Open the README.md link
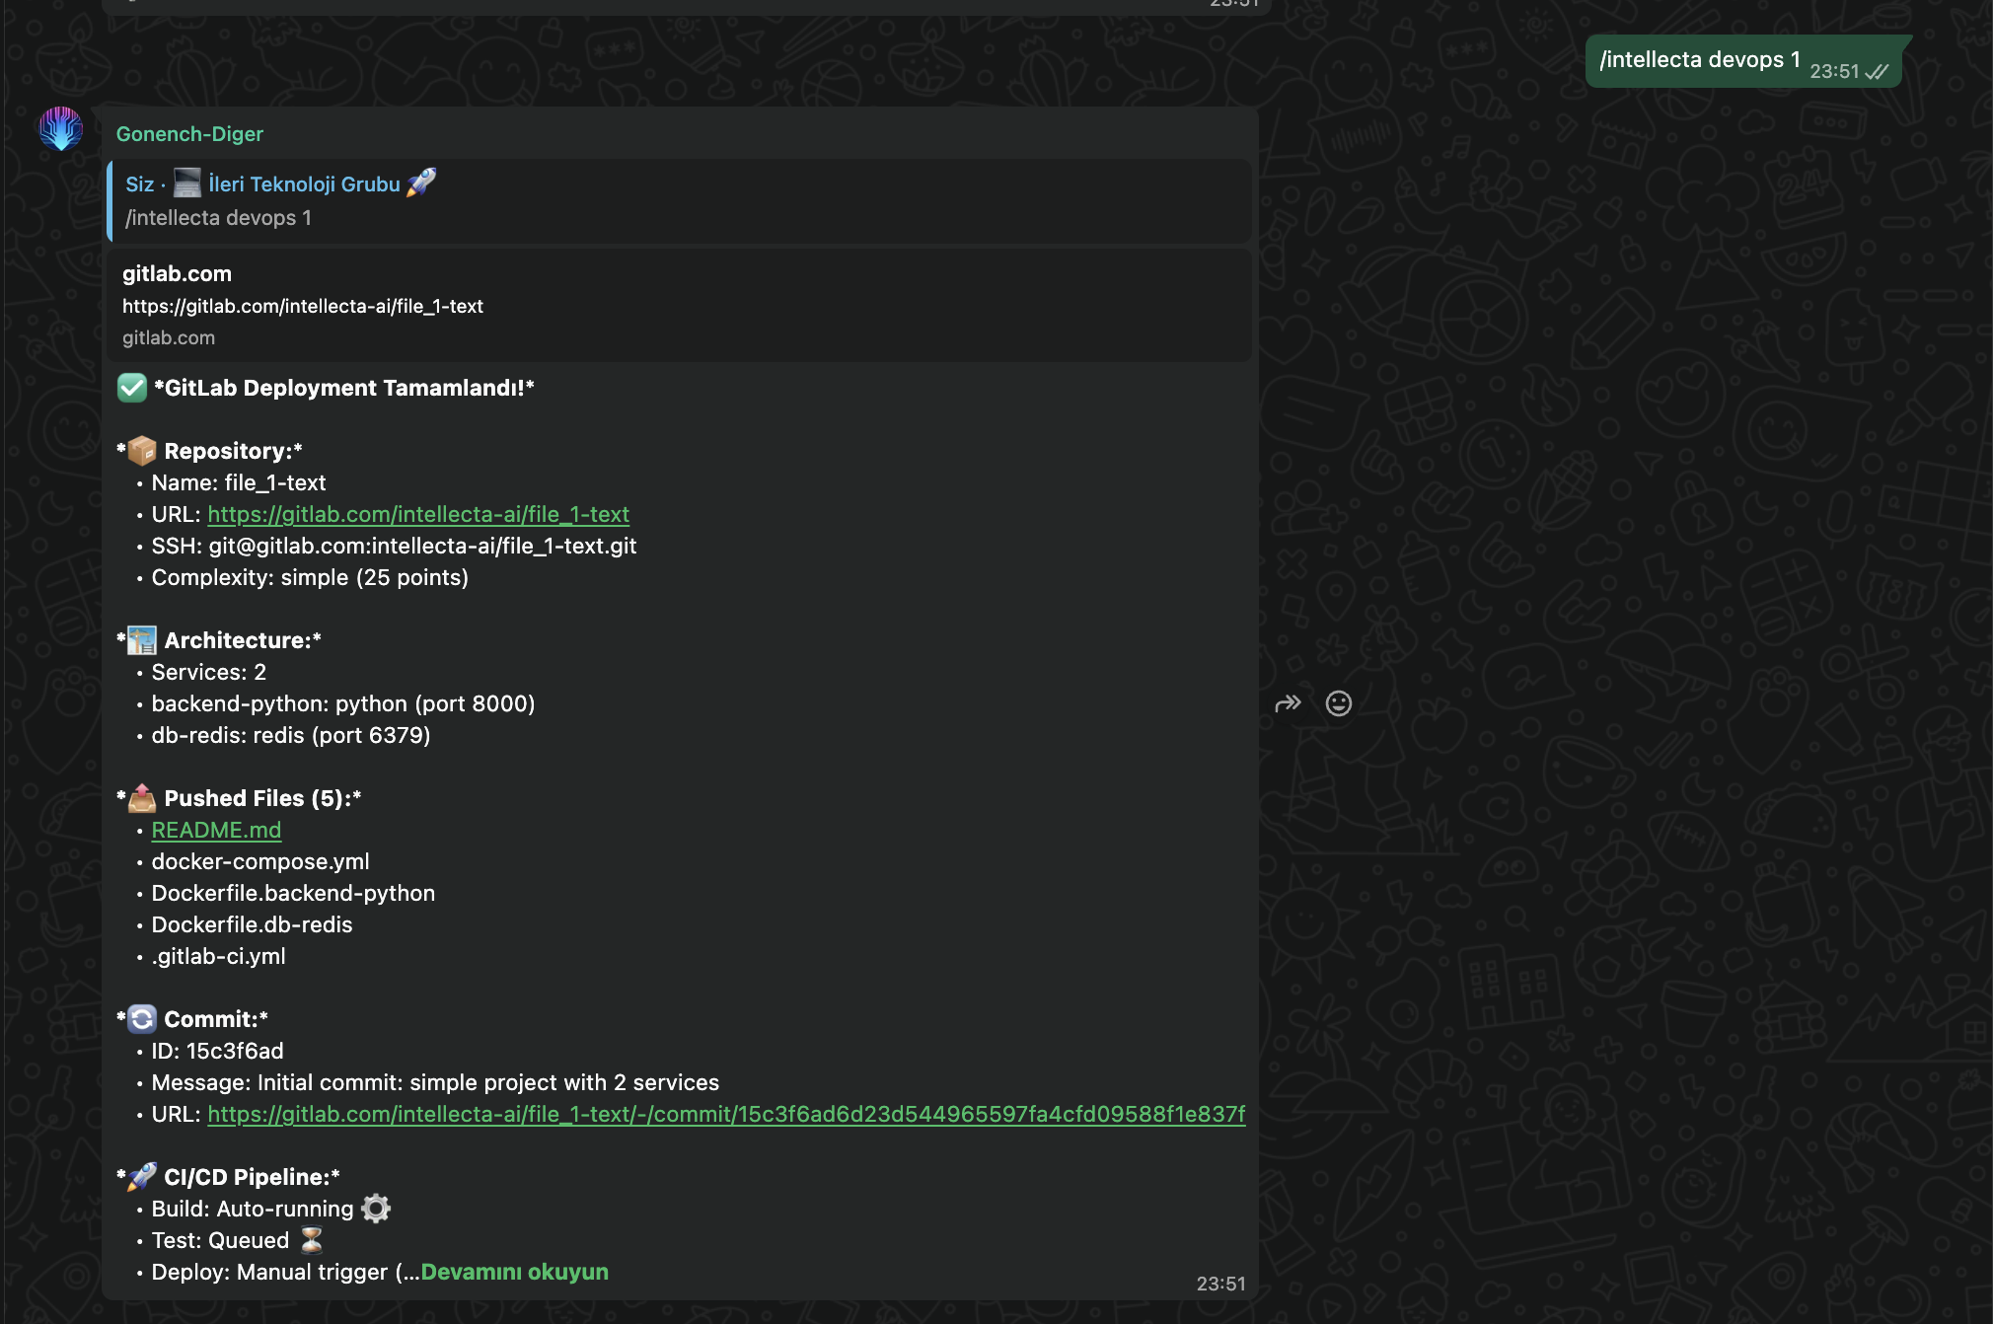 [216, 830]
